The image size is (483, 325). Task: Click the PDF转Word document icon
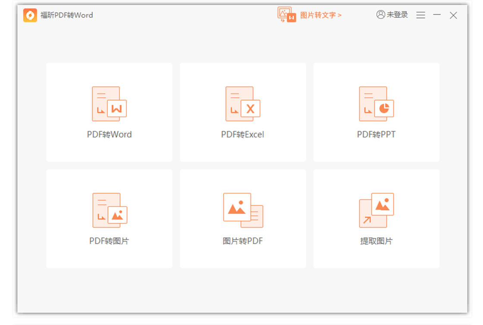(x=109, y=104)
